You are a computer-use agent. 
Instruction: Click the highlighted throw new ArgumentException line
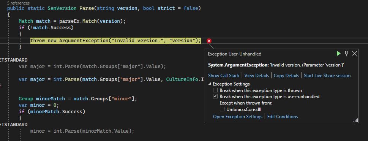[116, 41]
